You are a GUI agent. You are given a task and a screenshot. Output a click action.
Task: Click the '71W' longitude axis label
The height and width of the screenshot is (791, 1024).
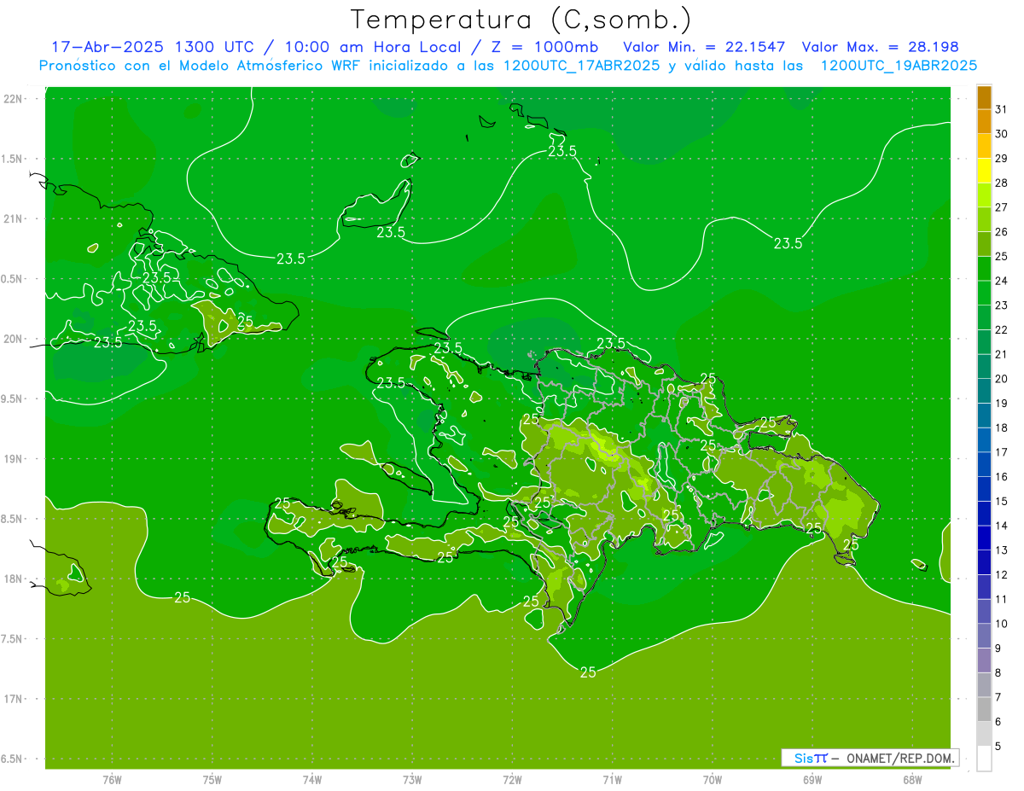[612, 780]
